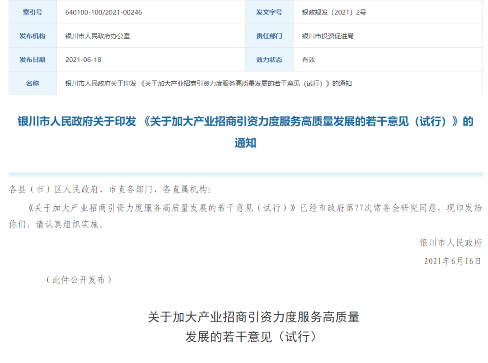Image resolution: width=488 pixels, height=363 pixels.
Task: Select 银川市投资促进局 department value
Action: pyautogui.click(x=328, y=36)
